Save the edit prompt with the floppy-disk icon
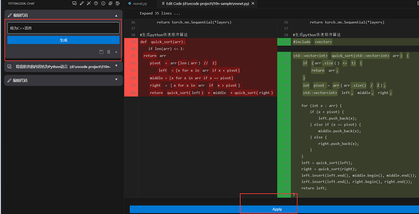Screen dimensions: 419x214 tap(101, 52)
